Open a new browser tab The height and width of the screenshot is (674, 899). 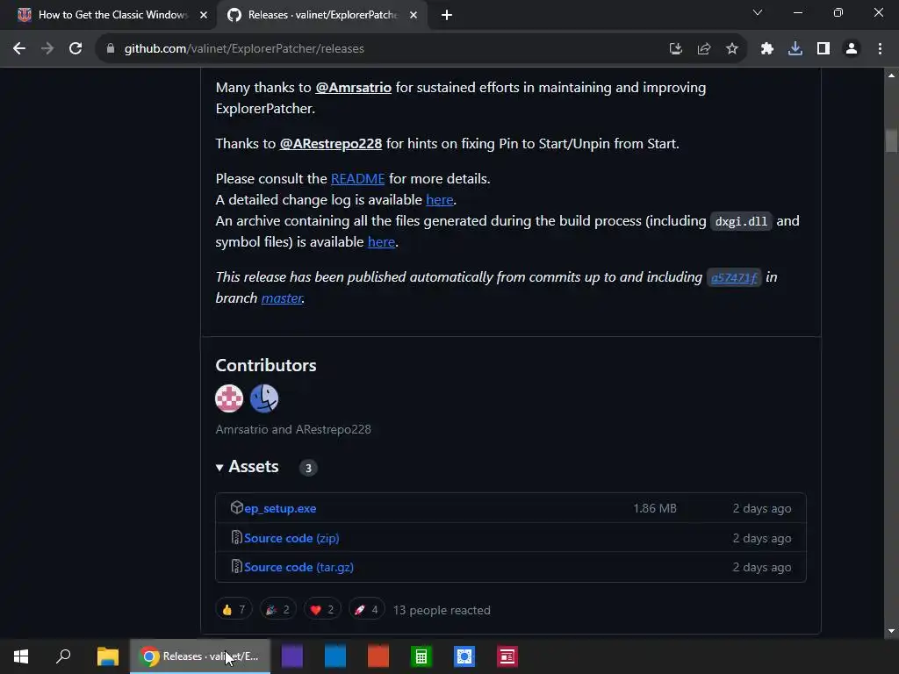point(447,16)
